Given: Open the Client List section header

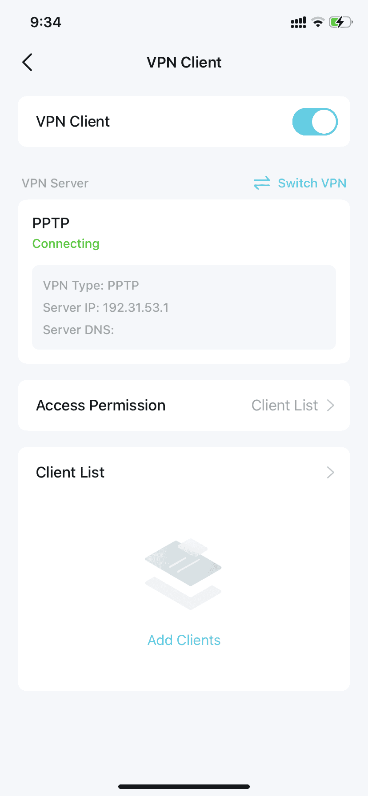Looking at the screenshot, I should 184,472.
